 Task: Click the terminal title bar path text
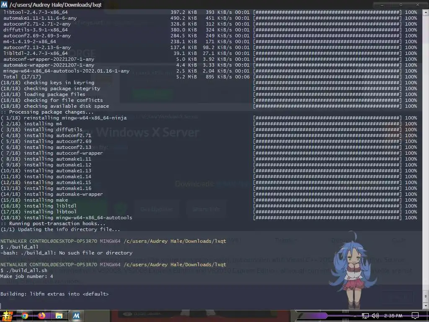tap(56, 5)
